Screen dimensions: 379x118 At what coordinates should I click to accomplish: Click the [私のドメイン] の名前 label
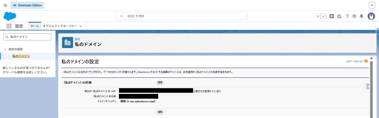tap(105, 96)
